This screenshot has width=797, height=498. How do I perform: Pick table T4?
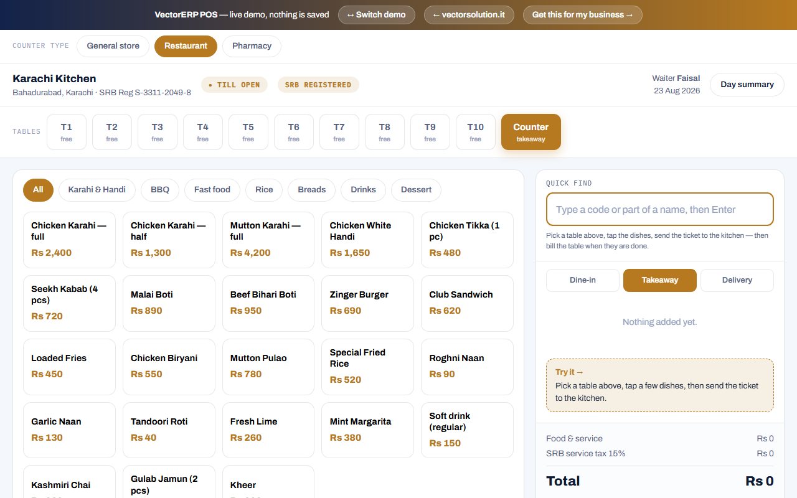203,132
